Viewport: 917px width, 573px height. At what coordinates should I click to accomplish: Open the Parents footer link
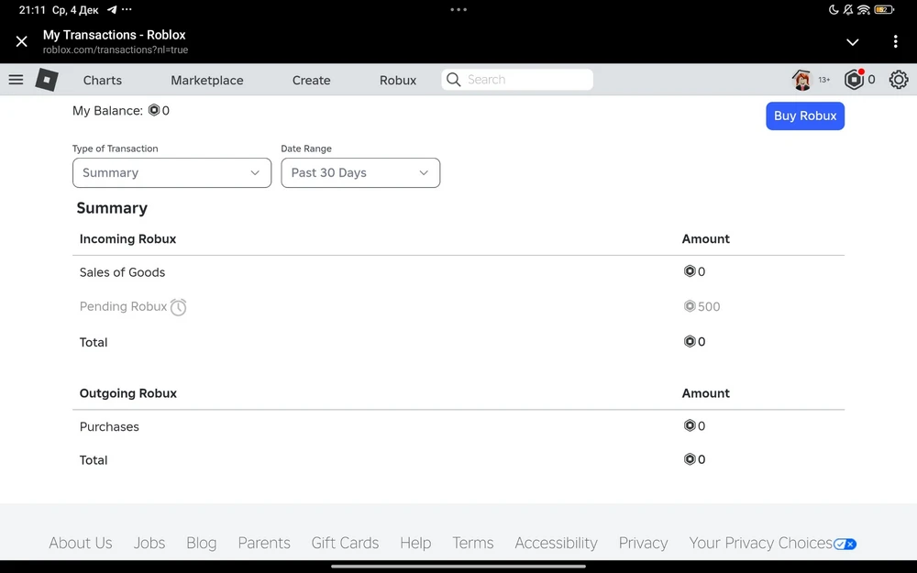tap(264, 543)
